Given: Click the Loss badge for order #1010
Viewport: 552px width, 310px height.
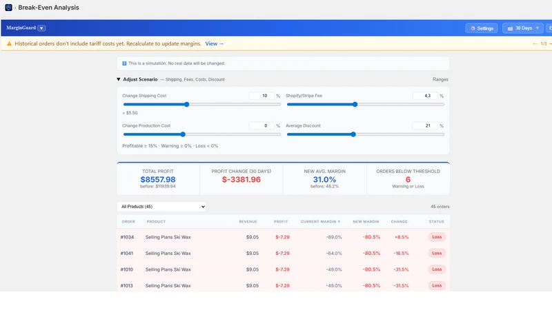Looking at the screenshot, I should (437, 269).
